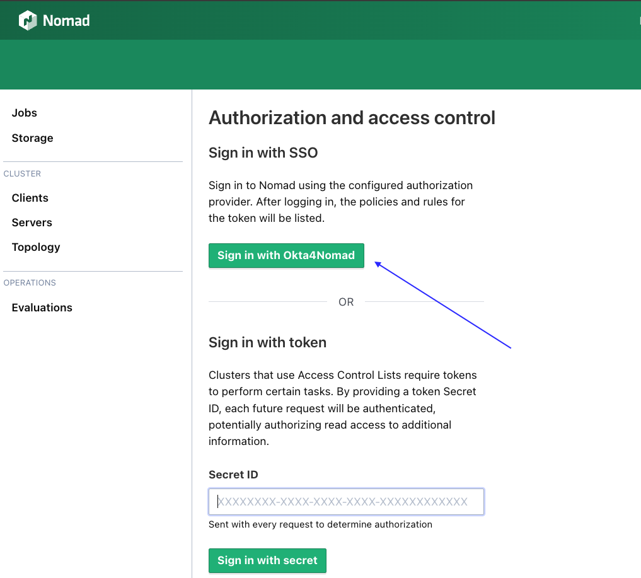The height and width of the screenshot is (578, 641).
Task: Click the Authorization and access control heading
Action: (x=352, y=118)
